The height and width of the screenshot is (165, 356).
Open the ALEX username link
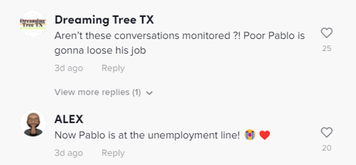click(69, 119)
